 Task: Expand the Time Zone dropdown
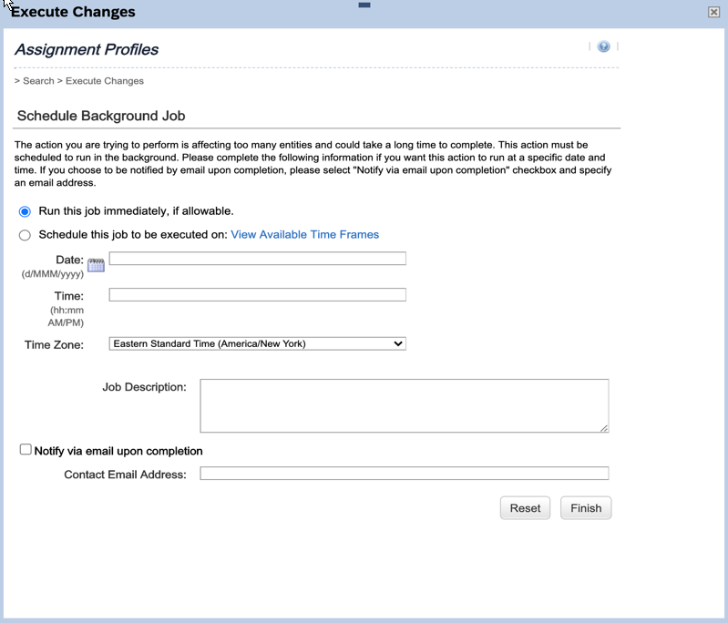(257, 344)
